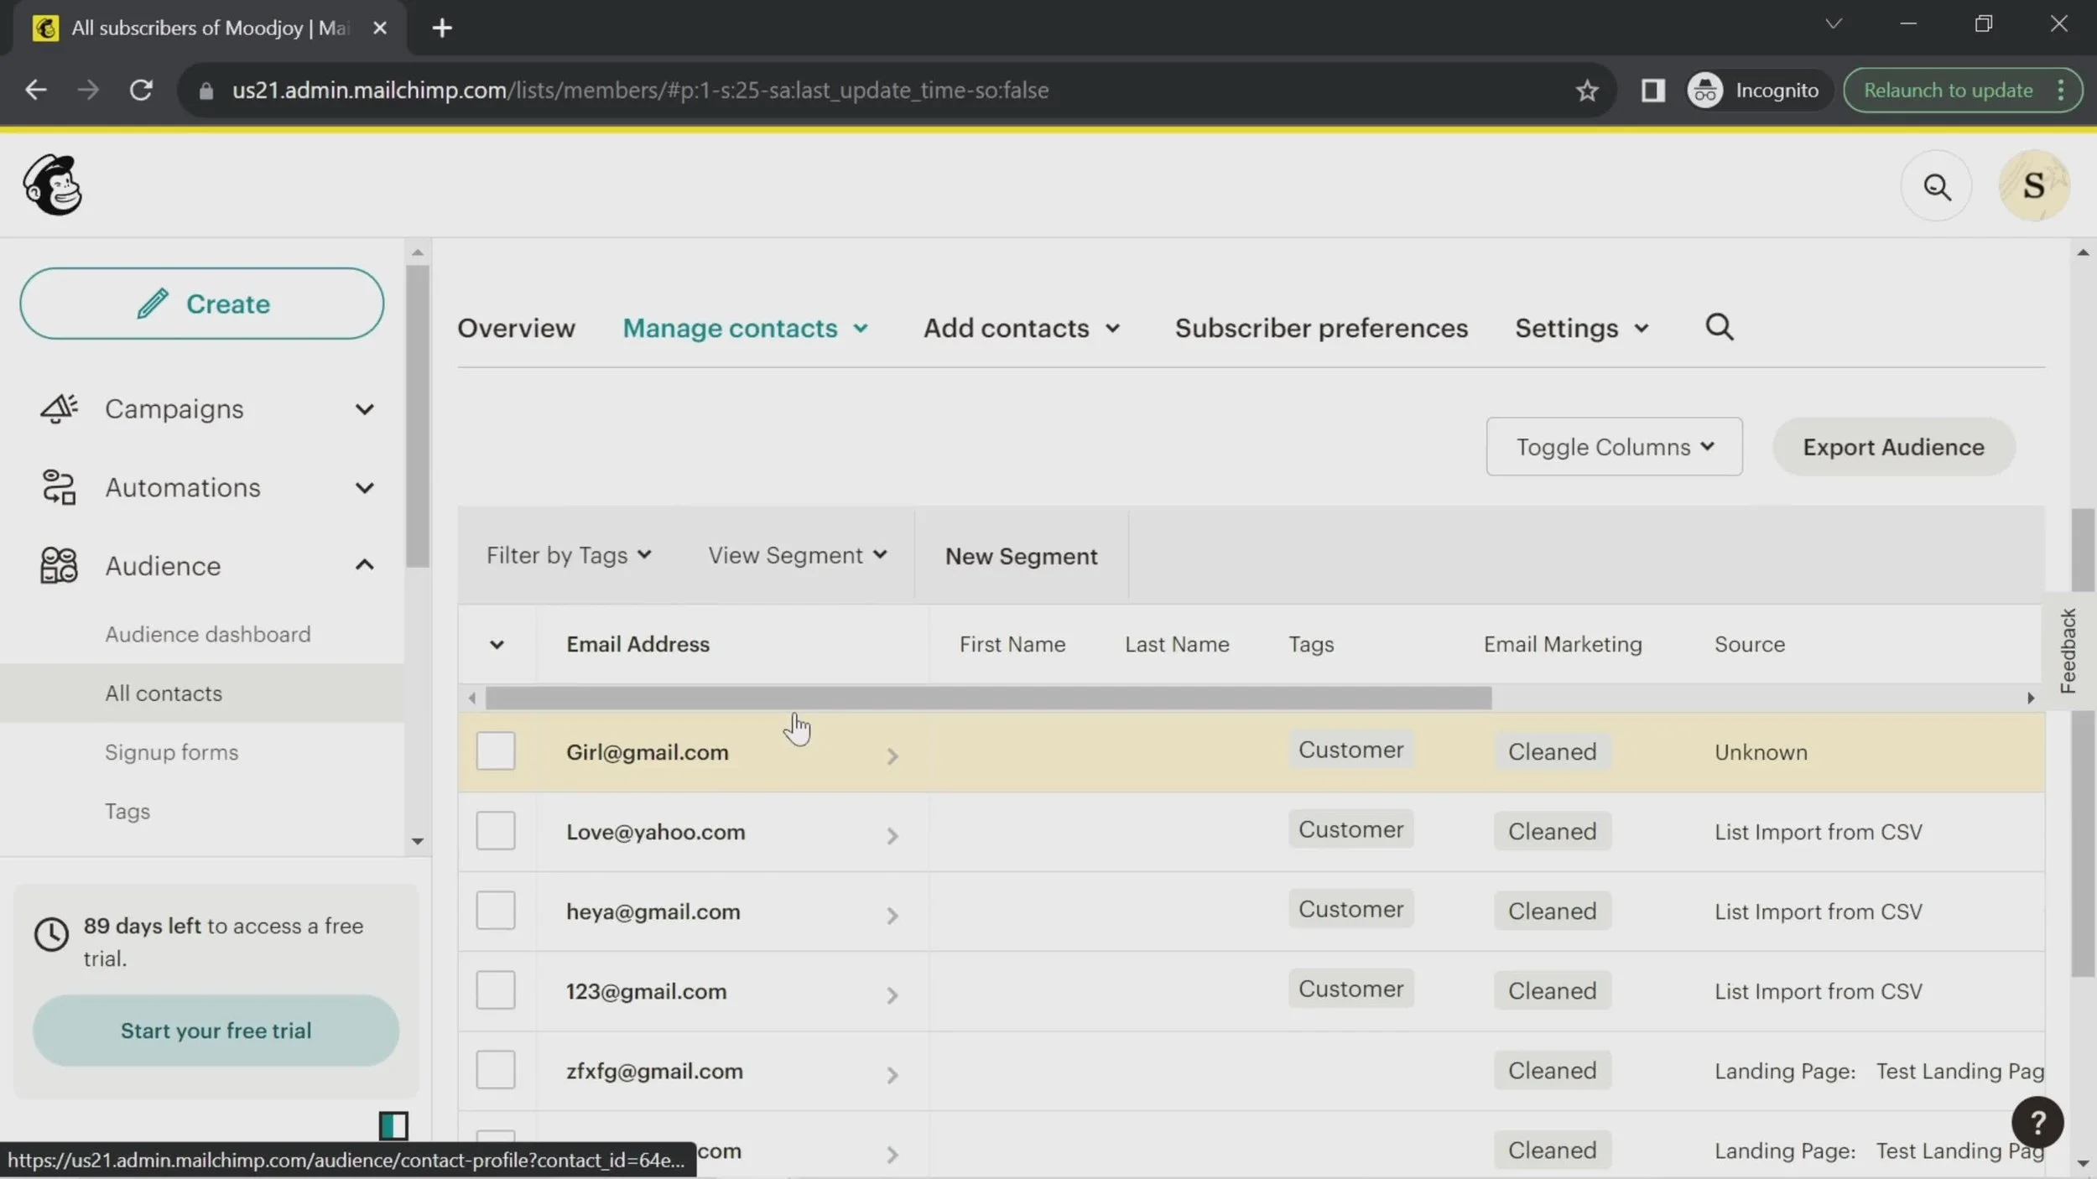Open the Toggle Columns dropdown

pos(1613,447)
